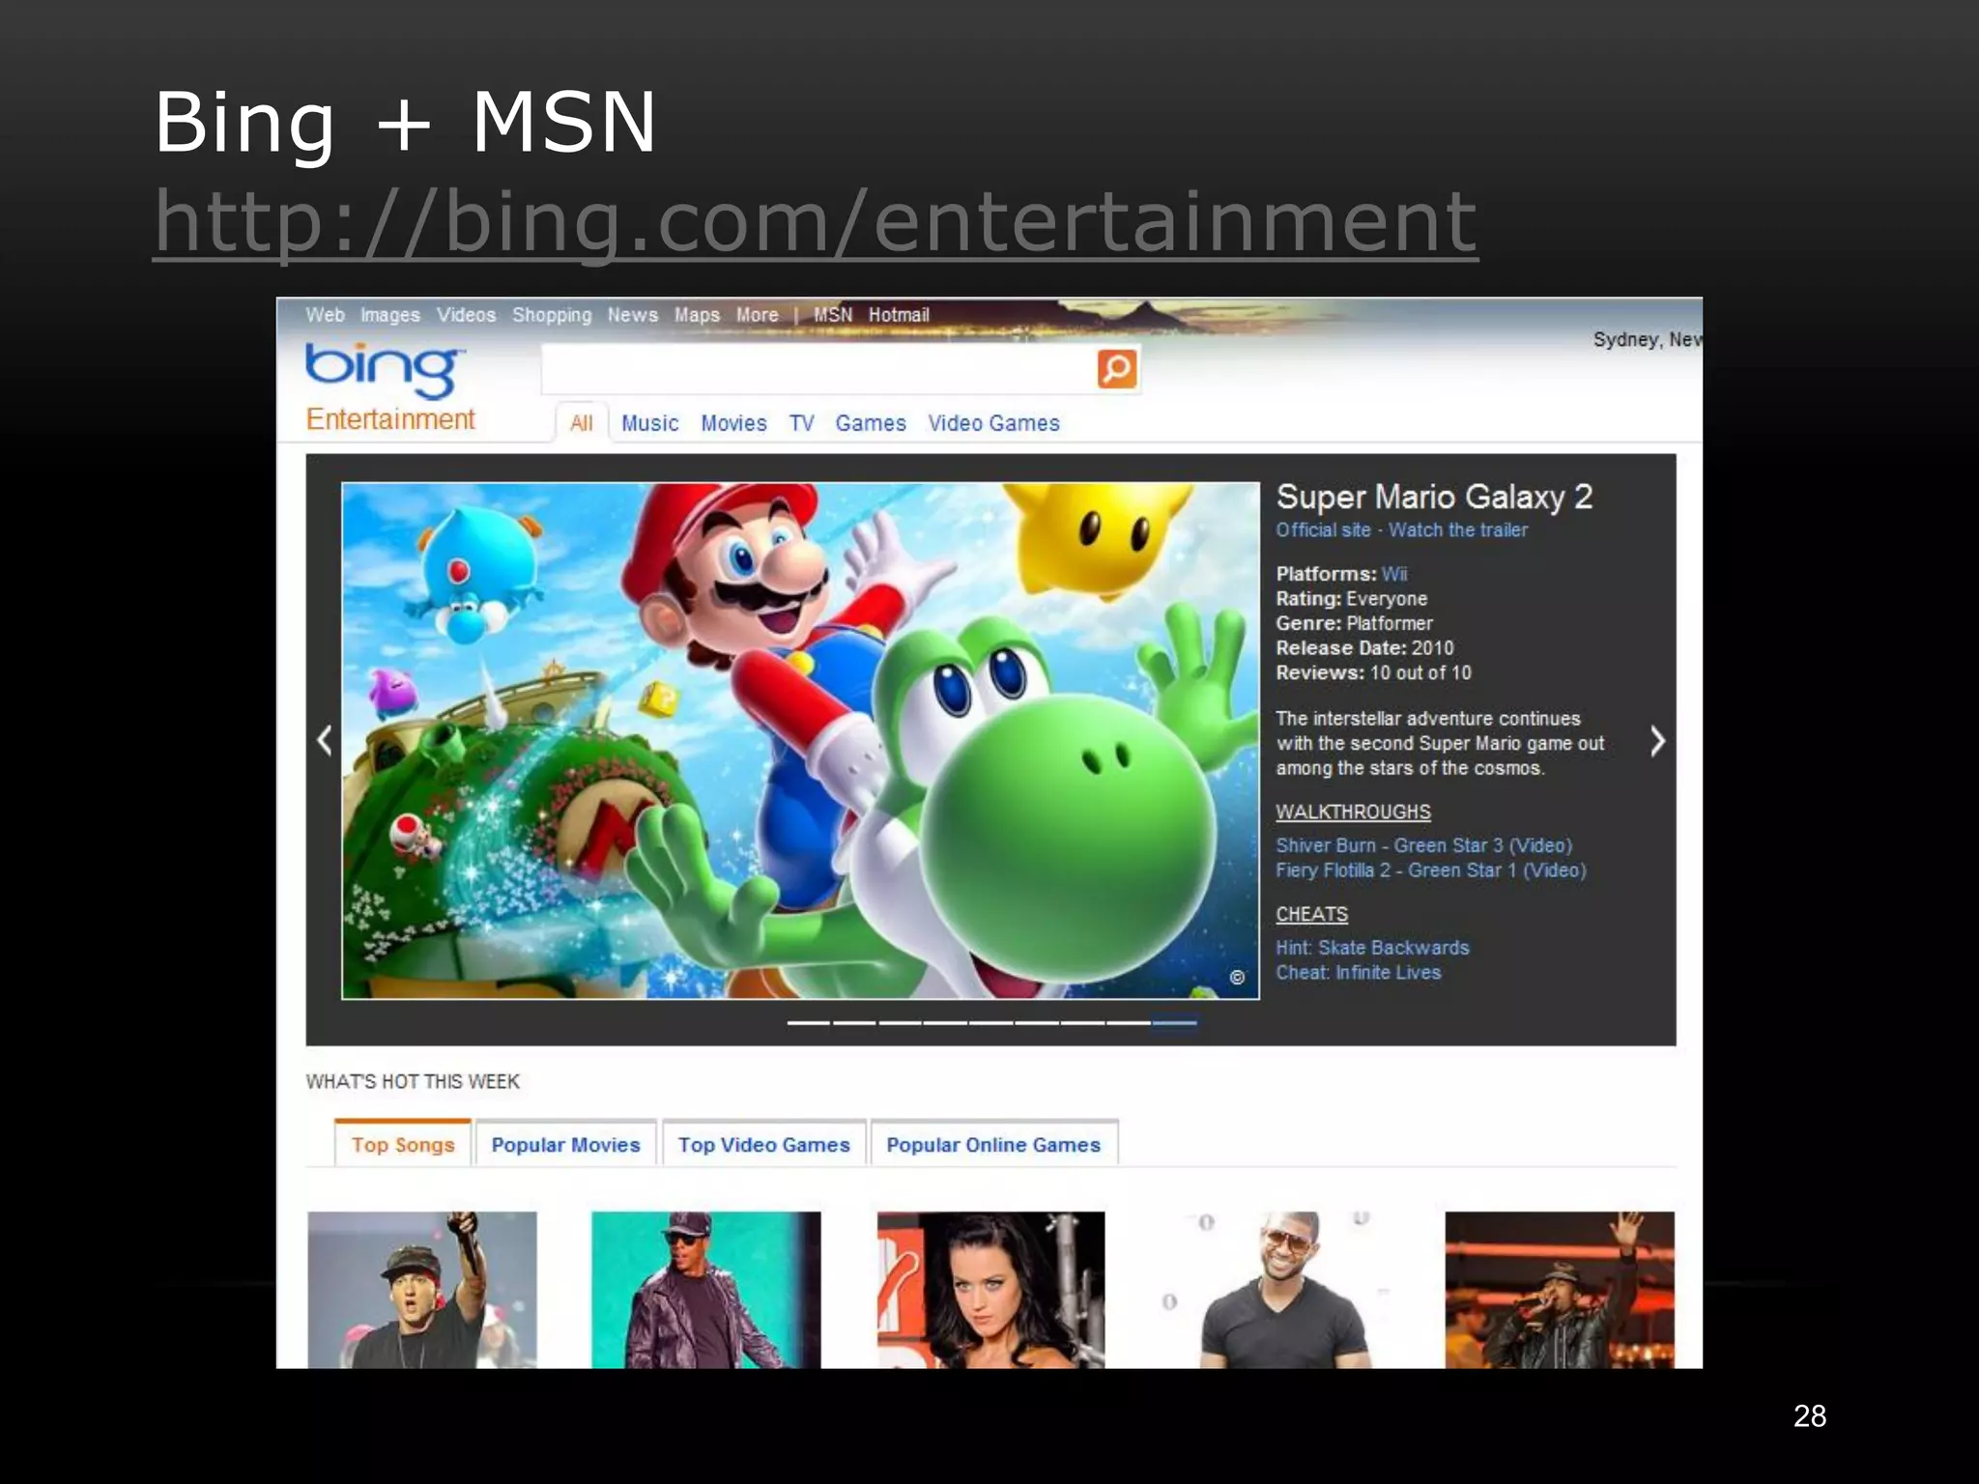Jump to the first carousel slide indicator
The height and width of the screenshot is (1484, 1979).
(x=809, y=1022)
